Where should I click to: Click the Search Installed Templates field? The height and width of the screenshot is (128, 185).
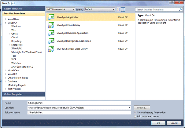click(x=157, y=9)
